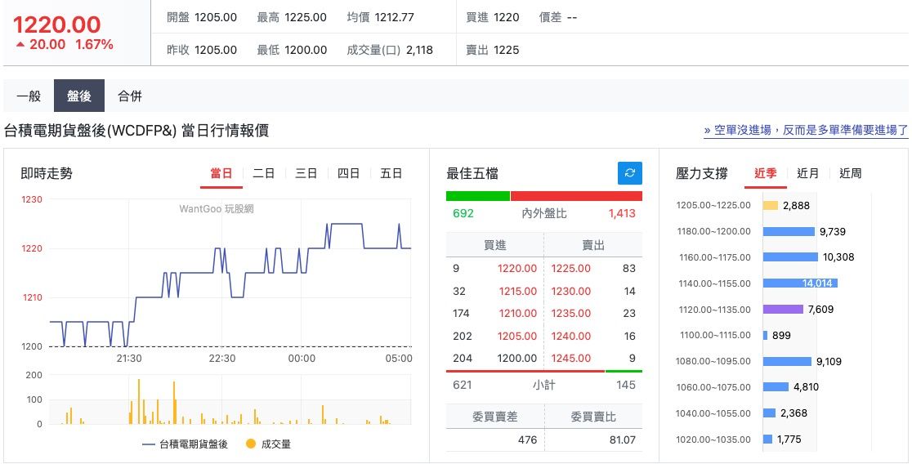The height and width of the screenshot is (464, 912).
Task: Click the 小計 bid total 621
Action: [463, 385]
